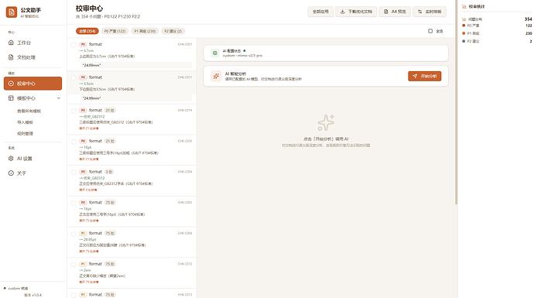The width and height of the screenshot is (534, 298).
Task: Click the '24.99mm' value under CHK-C001
Action: (x=91, y=65)
